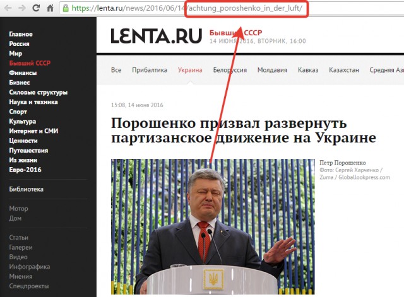Click the green padlock security icon
This screenshot has width=404, height=297.
click(x=66, y=8)
